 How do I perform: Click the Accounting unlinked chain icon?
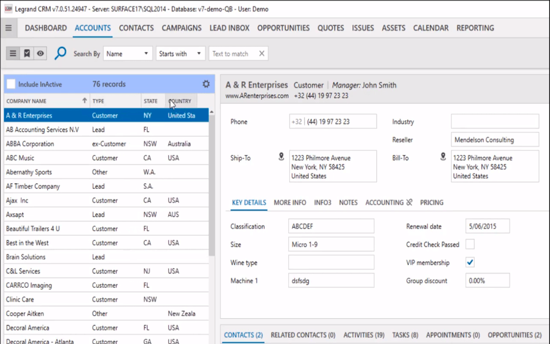point(409,202)
